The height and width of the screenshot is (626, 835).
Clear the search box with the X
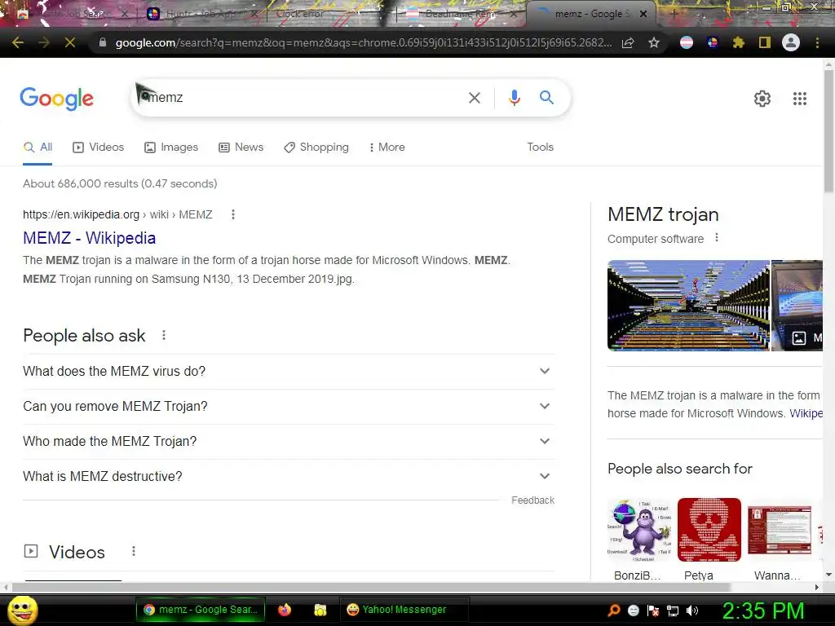click(x=474, y=98)
